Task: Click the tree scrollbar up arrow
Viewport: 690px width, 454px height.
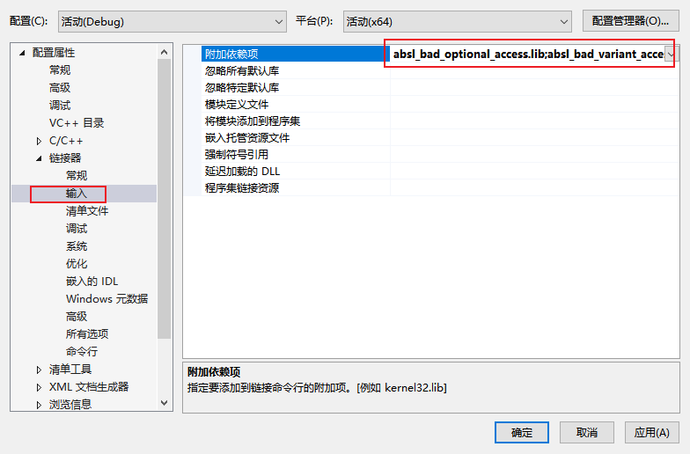Action: click(x=164, y=52)
